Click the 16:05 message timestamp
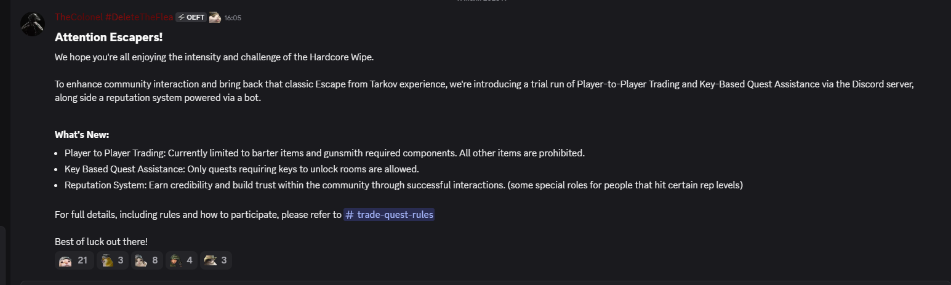The image size is (951, 285). tap(233, 18)
